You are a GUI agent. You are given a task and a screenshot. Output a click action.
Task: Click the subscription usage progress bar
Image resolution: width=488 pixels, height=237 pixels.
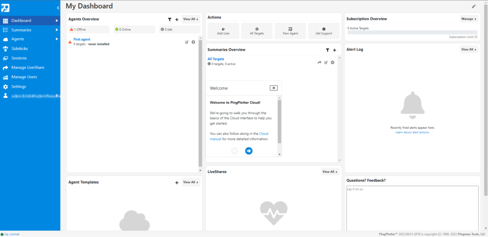click(x=412, y=32)
